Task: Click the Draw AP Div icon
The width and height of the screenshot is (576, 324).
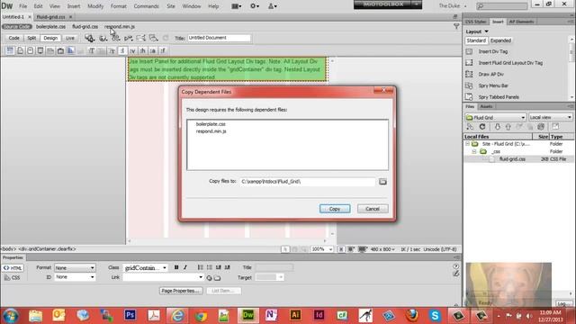Action: point(469,74)
